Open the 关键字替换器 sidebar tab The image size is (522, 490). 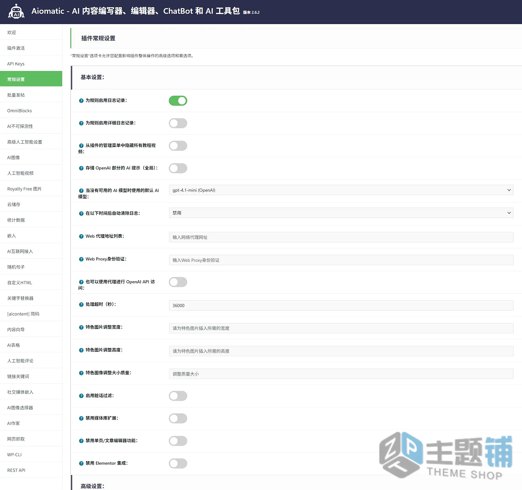[31, 298]
